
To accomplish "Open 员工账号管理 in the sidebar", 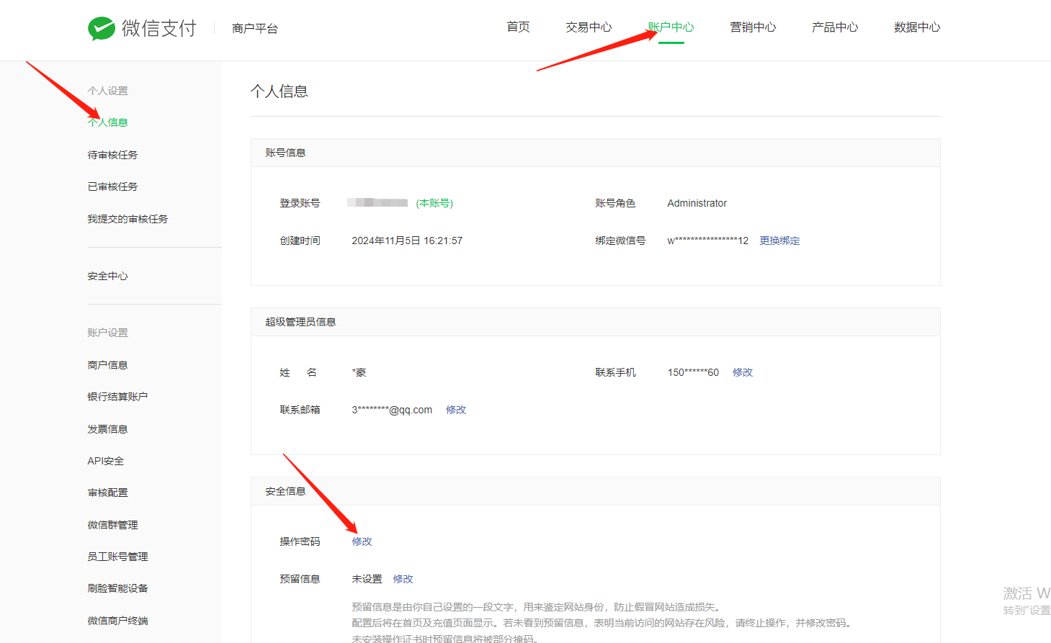I will pos(117,557).
